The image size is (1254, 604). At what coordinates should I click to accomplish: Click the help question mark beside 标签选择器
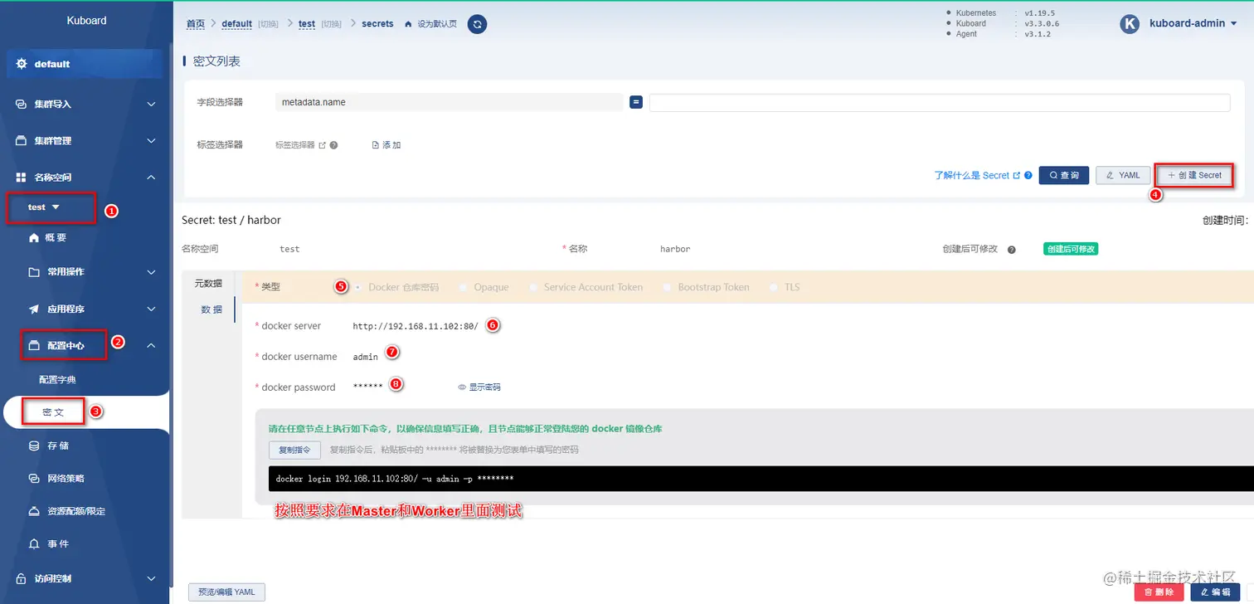(x=333, y=144)
